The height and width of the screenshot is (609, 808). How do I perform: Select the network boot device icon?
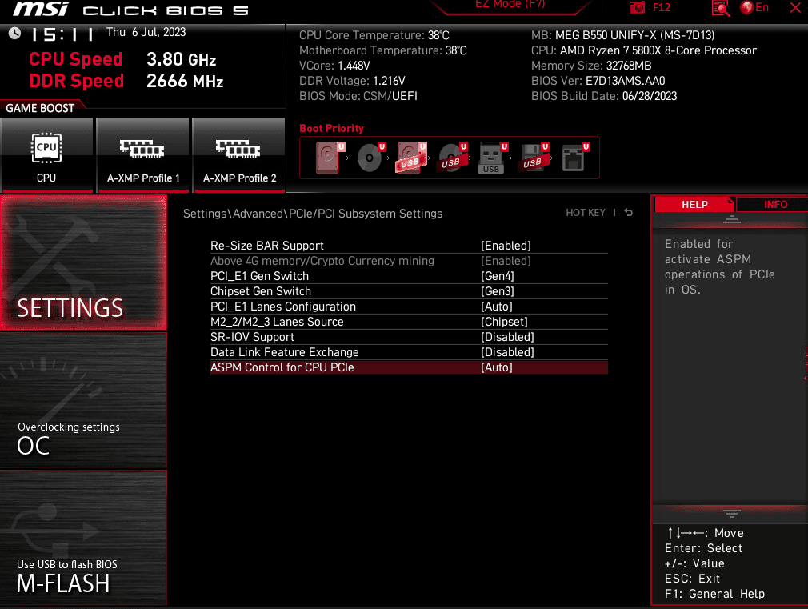(575, 158)
